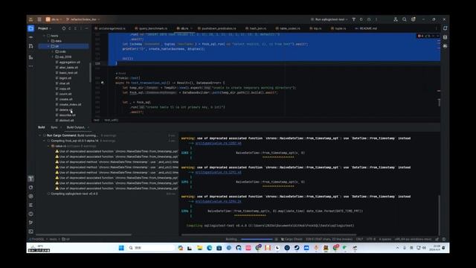Click the Building progress bar in status bar
476x268 pixels.
pos(257,239)
